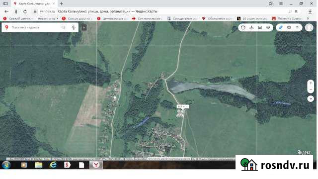Open a new browser tab

(x=62, y=3)
